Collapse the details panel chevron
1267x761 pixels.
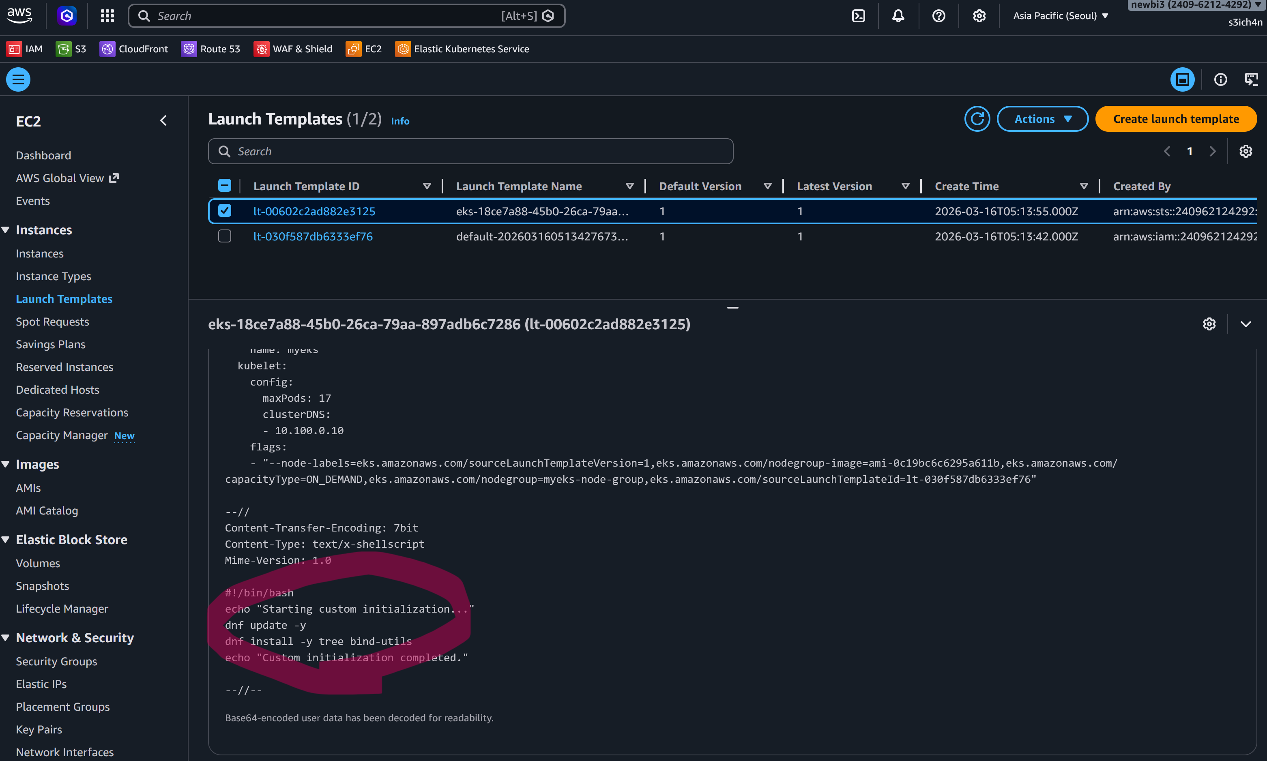click(1246, 324)
